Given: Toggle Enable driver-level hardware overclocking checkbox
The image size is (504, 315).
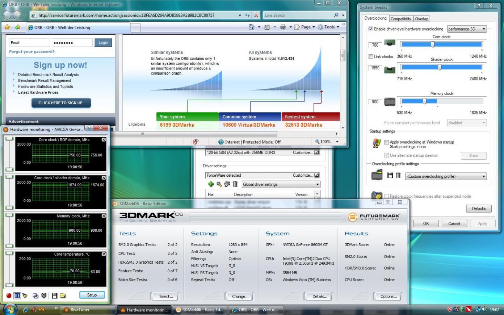Looking at the screenshot, I should tap(371, 29).
